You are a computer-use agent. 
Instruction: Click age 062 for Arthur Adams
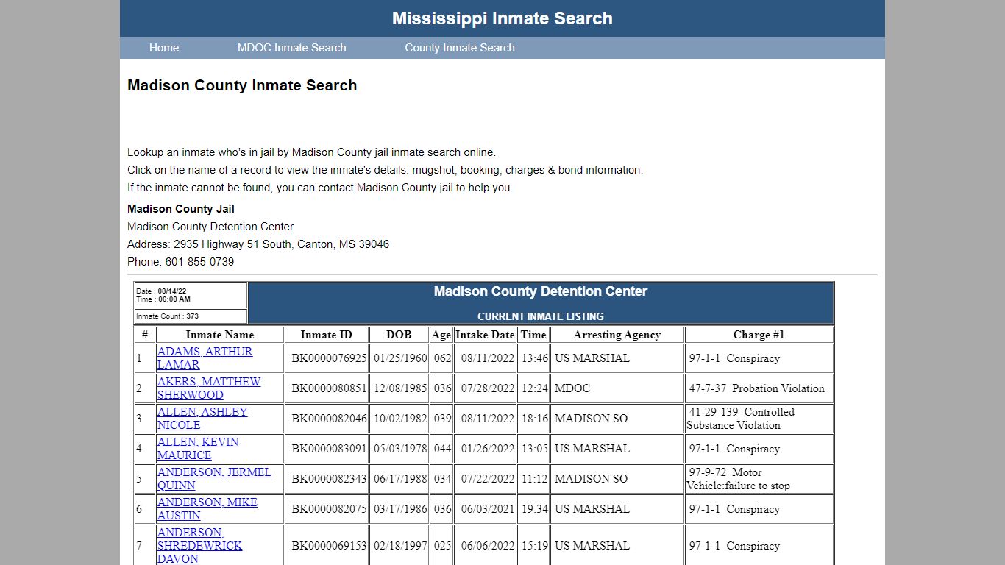(x=442, y=358)
